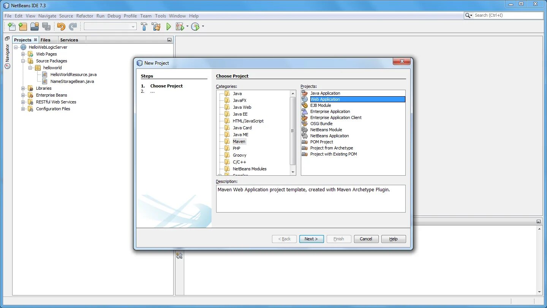Image resolution: width=547 pixels, height=308 pixels.
Task: Run the project with green arrow
Action: click(x=169, y=27)
